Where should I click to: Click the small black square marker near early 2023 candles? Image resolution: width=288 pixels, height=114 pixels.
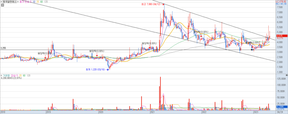tap(251, 50)
